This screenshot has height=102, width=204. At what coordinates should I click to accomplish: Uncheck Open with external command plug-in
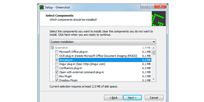(x=57, y=72)
